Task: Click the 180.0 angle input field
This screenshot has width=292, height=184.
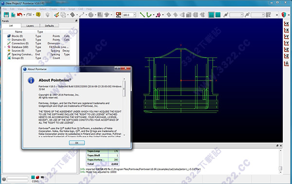Action: point(128,15)
